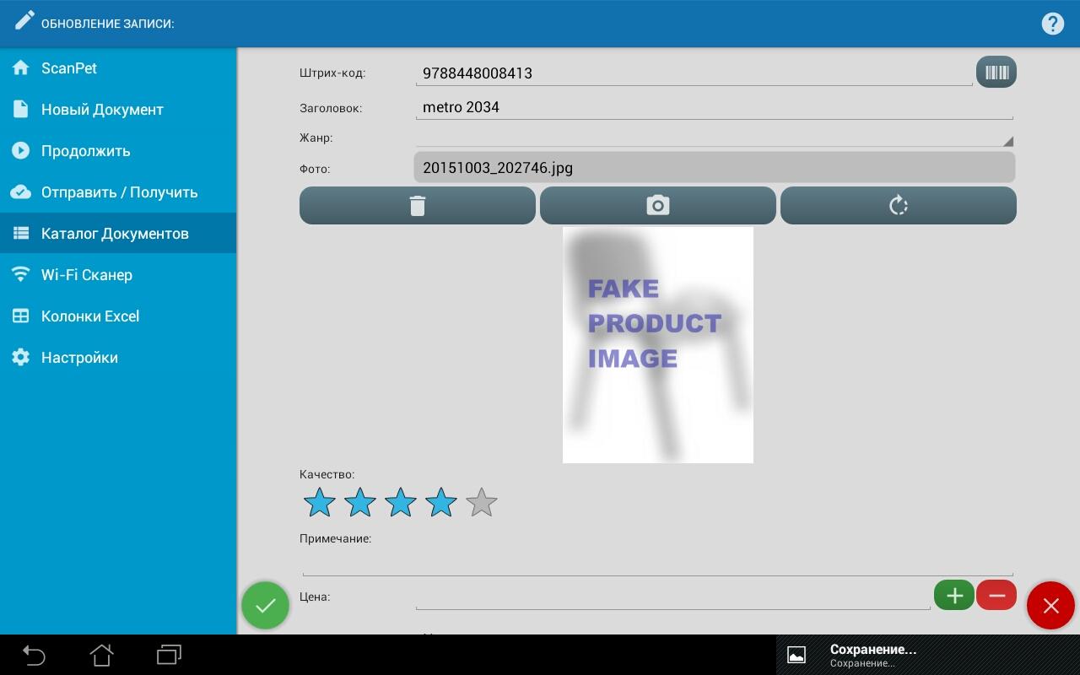This screenshot has height=675, width=1080.
Task: Edit the Штрих-код barcode field
Action: coord(694,73)
